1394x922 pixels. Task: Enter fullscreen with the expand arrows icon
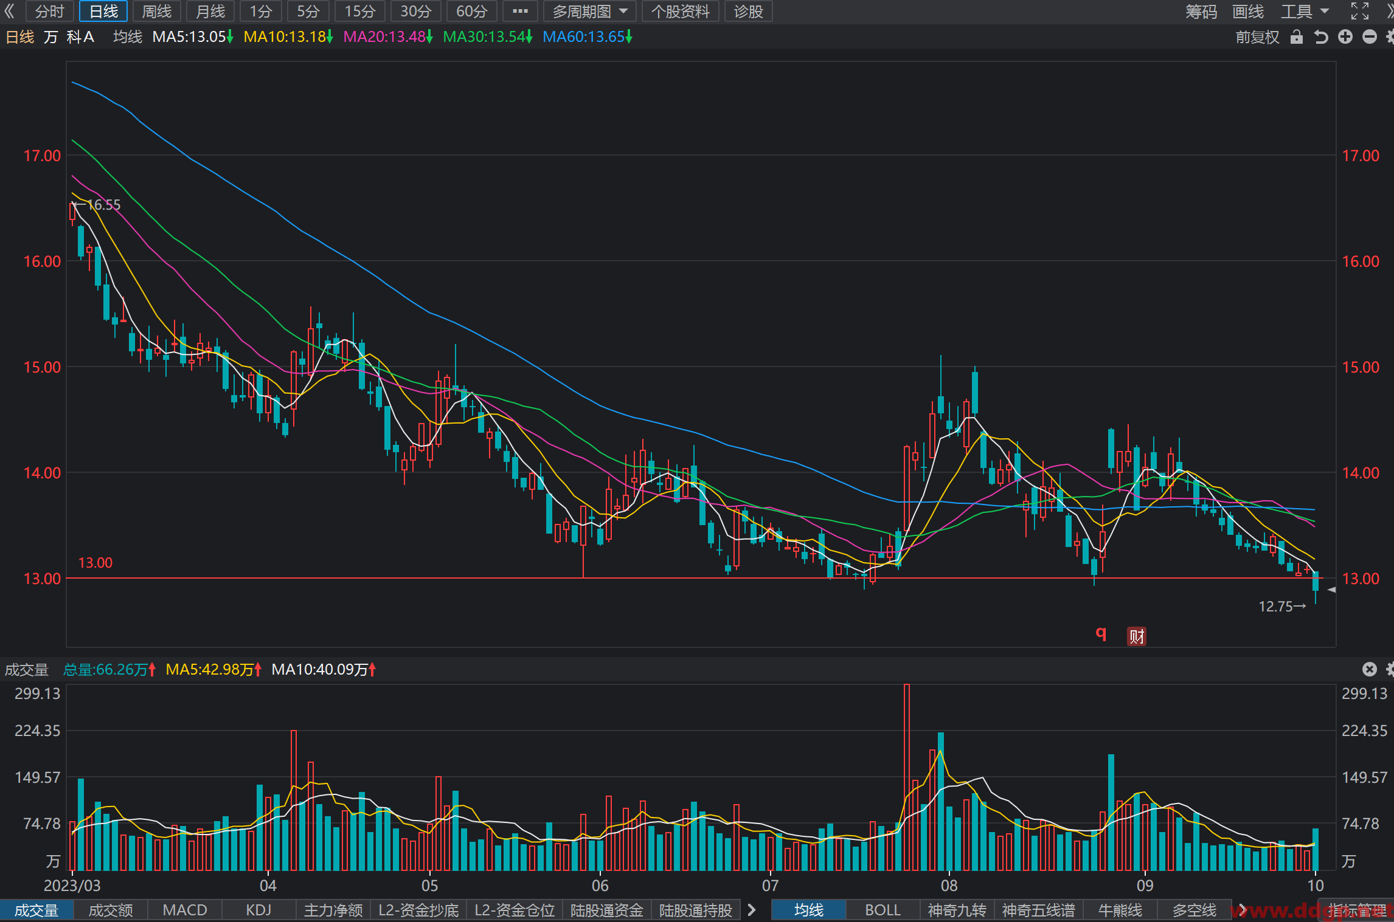pyautogui.click(x=1360, y=11)
